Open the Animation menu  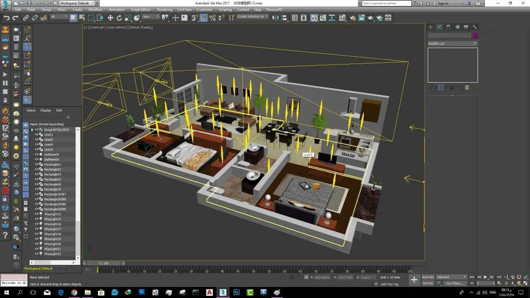click(x=117, y=9)
